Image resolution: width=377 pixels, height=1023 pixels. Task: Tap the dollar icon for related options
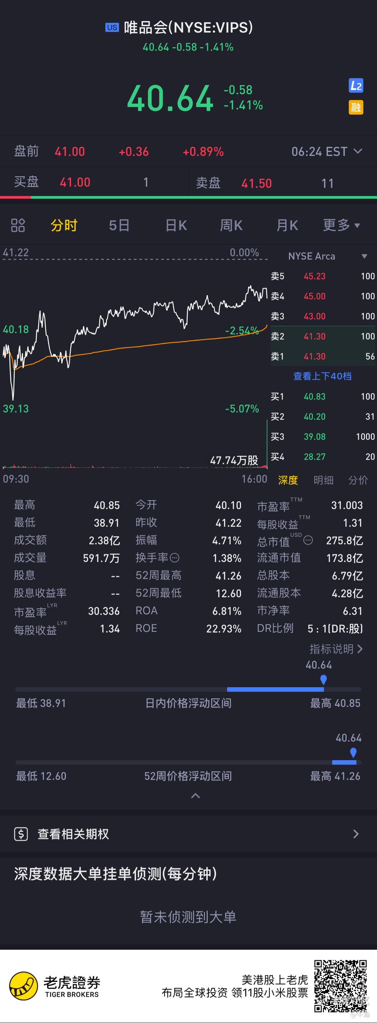pos(21,834)
